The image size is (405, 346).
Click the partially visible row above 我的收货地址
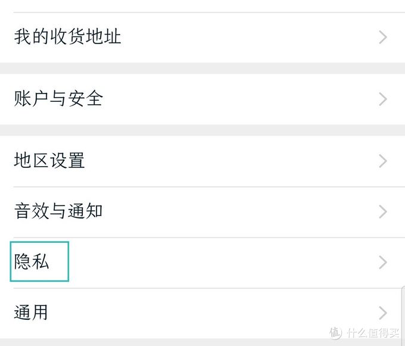202,5
